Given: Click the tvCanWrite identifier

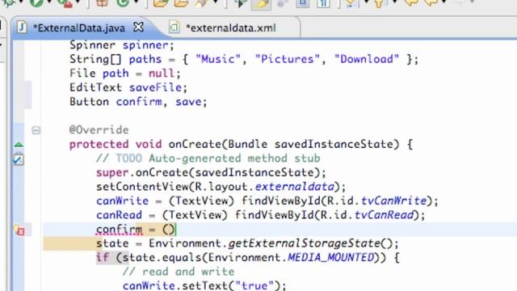Looking at the screenshot, I should [x=393, y=201].
